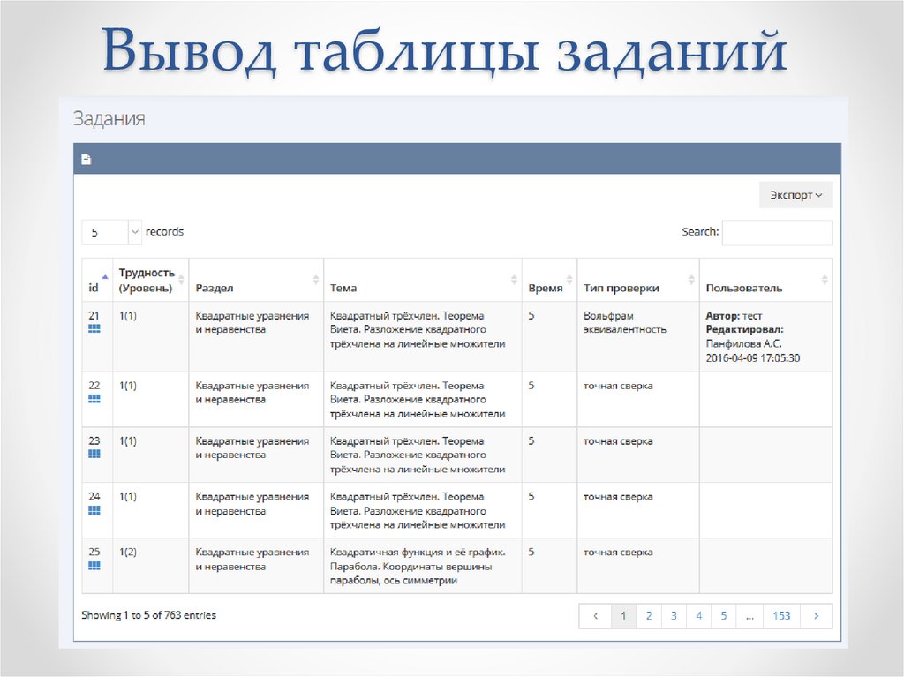The height and width of the screenshot is (677, 904).
Task: Click the grid icon under id 25
Action: point(94,565)
